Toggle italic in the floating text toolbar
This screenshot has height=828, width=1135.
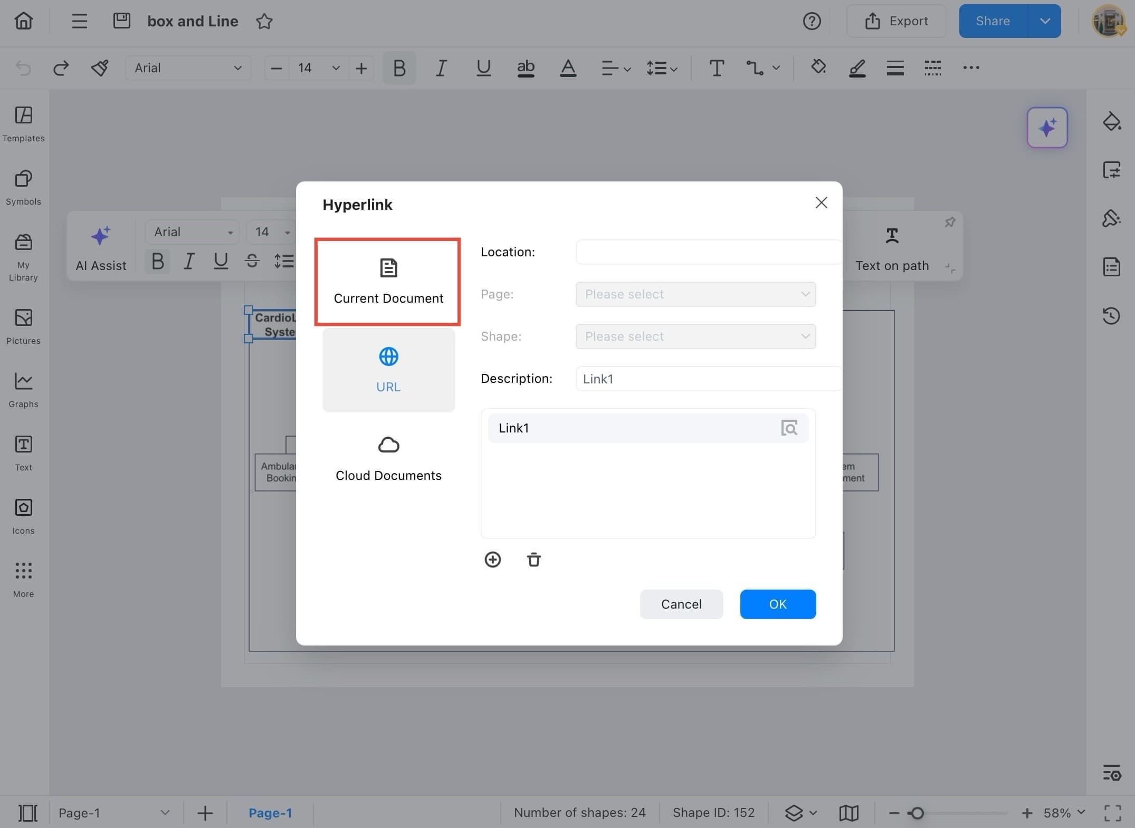pos(189,261)
